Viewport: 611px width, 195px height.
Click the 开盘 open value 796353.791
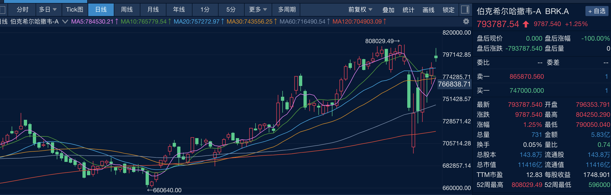[593, 105]
